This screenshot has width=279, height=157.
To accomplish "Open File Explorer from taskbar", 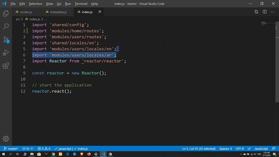I will pos(32,154).
